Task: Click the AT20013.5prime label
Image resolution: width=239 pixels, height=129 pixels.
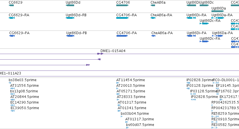Action: (x=131, y=86)
